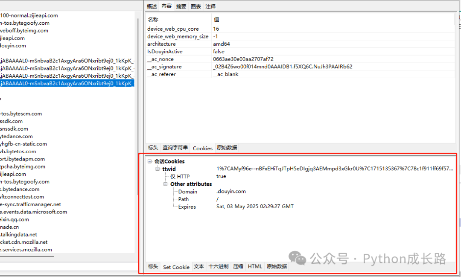The image size is (461, 277).
Task: Select the 内容 tab
Action: (166, 6)
